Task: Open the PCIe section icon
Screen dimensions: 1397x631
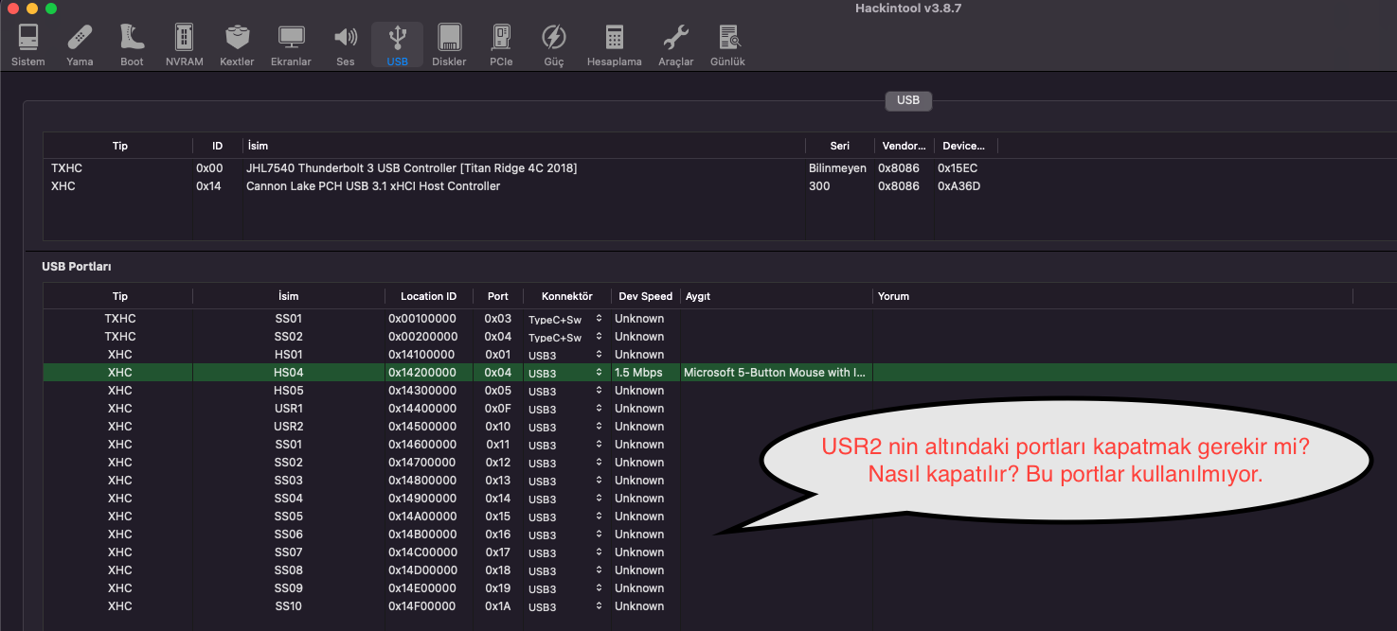Action: pyautogui.click(x=501, y=44)
